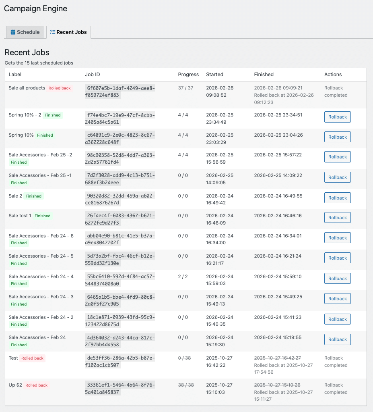Click the Rolled back badge next to Test
373x412 pixels.
coord(33,358)
